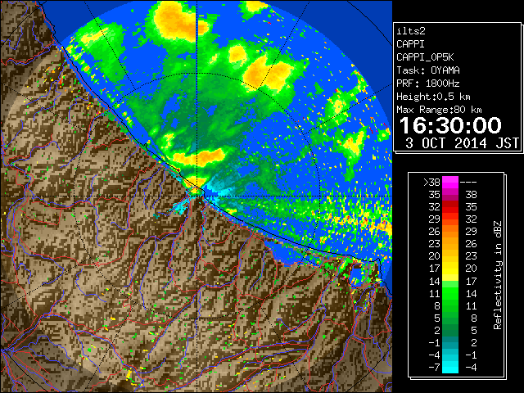Select the CAPPI_0P5K product name
Image resolution: width=524 pixels, height=393 pixels.
coord(425,57)
